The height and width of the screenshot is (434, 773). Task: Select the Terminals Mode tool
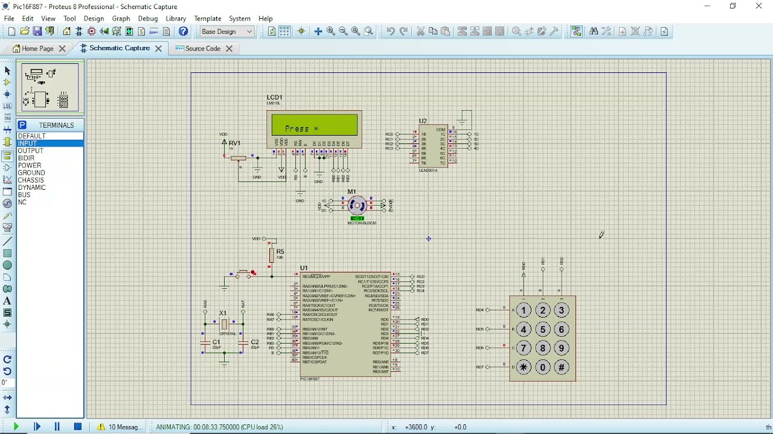click(7, 156)
